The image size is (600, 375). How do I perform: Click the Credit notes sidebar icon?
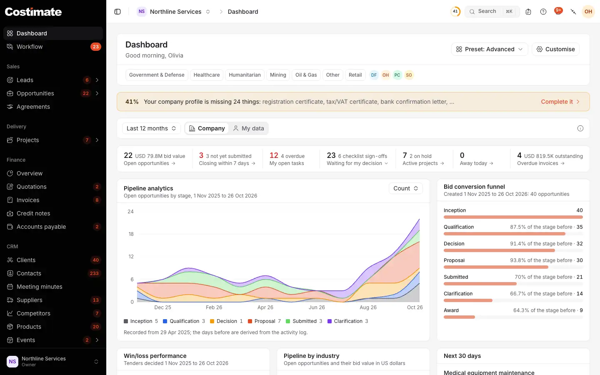click(x=10, y=213)
